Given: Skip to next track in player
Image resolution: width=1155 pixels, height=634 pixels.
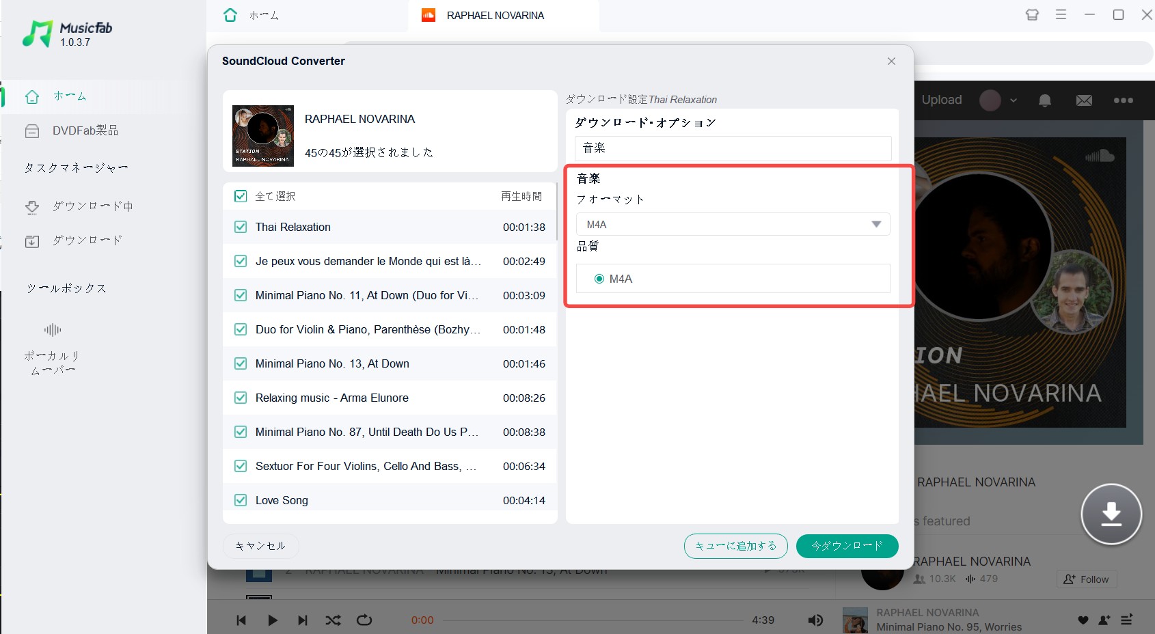Looking at the screenshot, I should (302, 620).
